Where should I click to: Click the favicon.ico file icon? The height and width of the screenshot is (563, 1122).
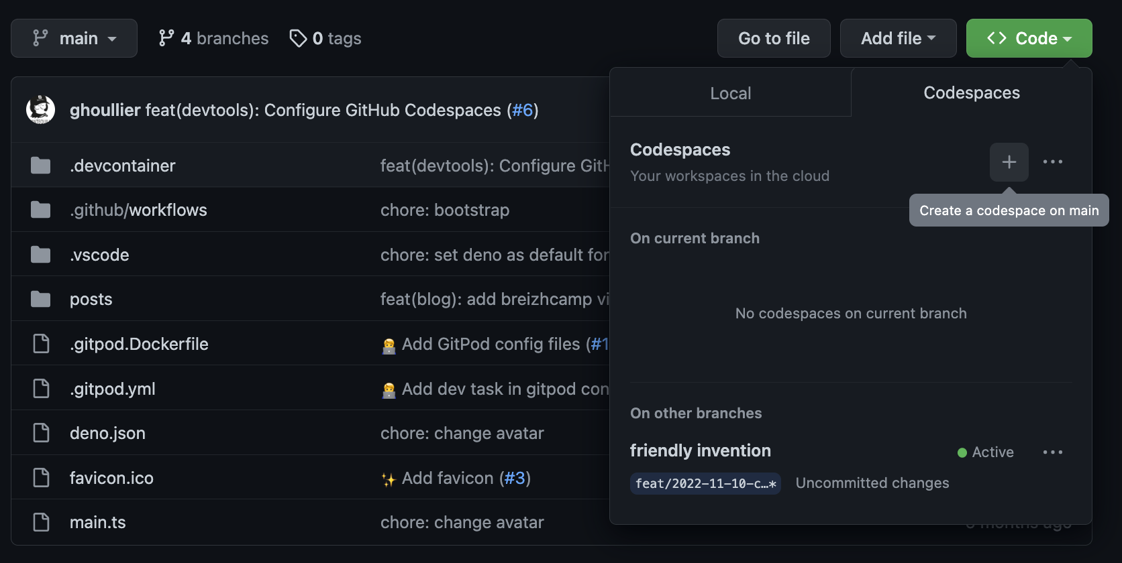point(41,478)
